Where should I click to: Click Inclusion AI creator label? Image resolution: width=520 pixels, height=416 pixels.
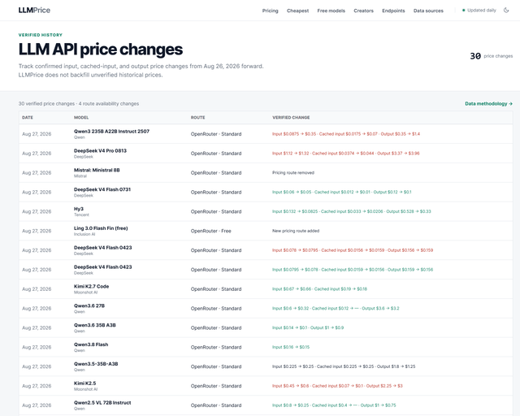coord(84,234)
